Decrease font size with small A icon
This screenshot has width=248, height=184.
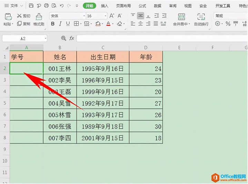[x=120, y=16]
